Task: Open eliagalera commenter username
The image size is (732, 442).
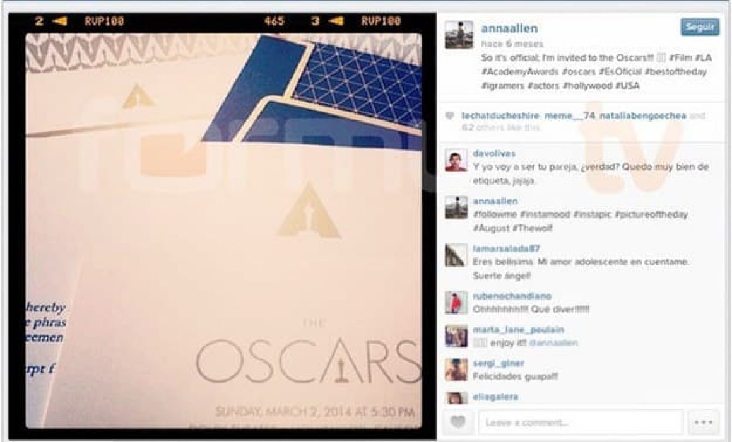Action: (496, 397)
